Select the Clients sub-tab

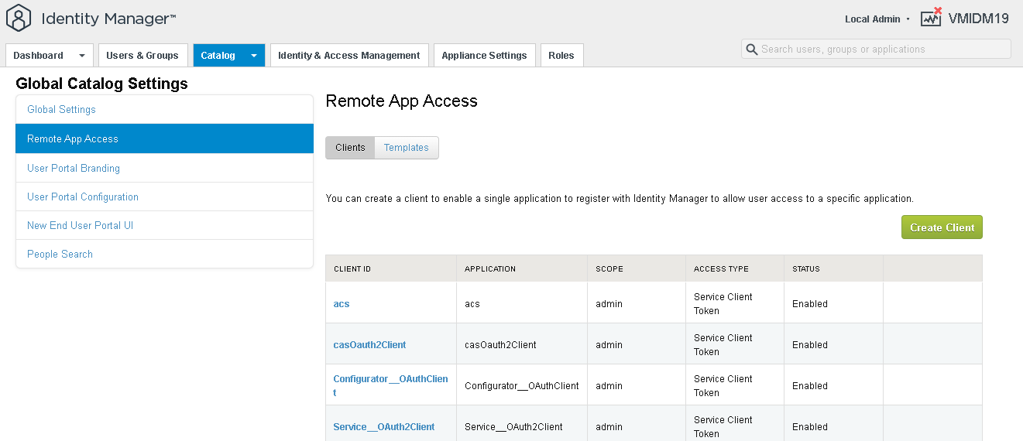[x=350, y=148]
